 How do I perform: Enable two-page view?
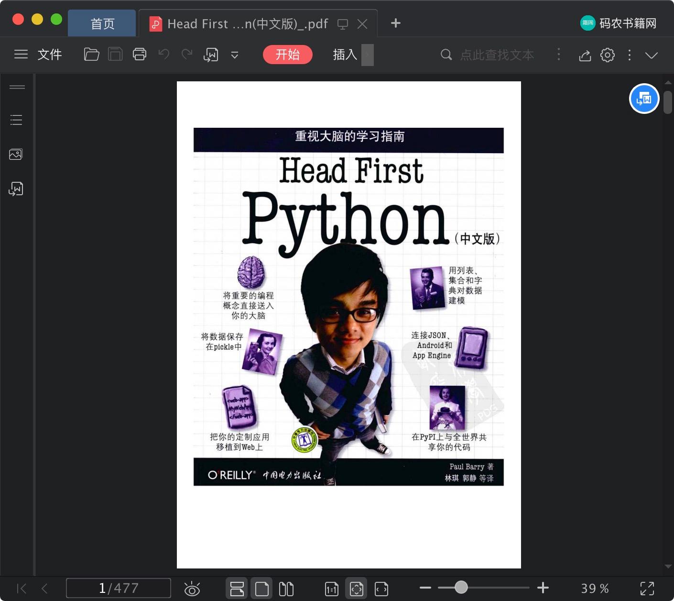point(286,589)
